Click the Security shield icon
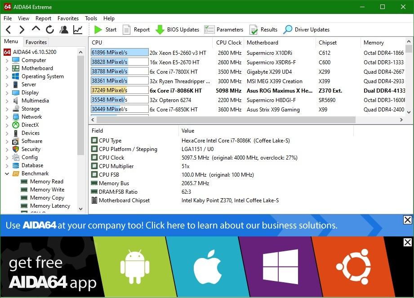The height and width of the screenshot is (298, 414). pos(16,149)
